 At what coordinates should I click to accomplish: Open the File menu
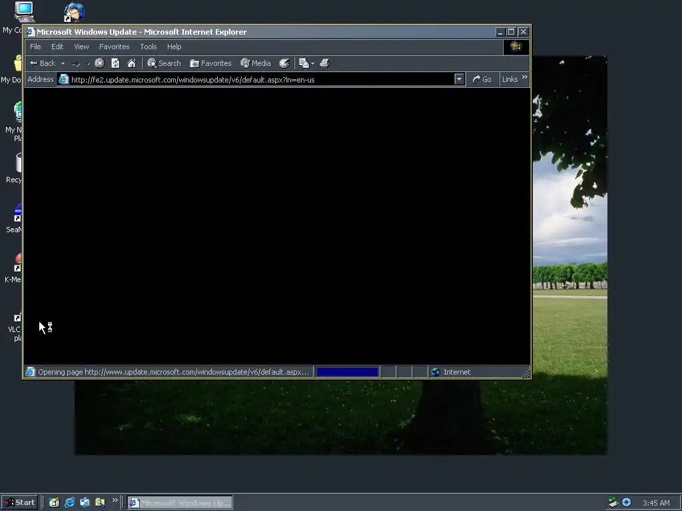(x=35, y=47)
